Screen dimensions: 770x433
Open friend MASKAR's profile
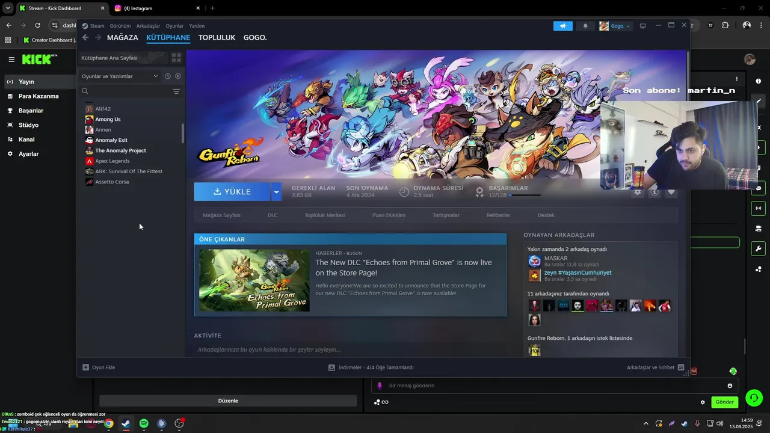556,258
